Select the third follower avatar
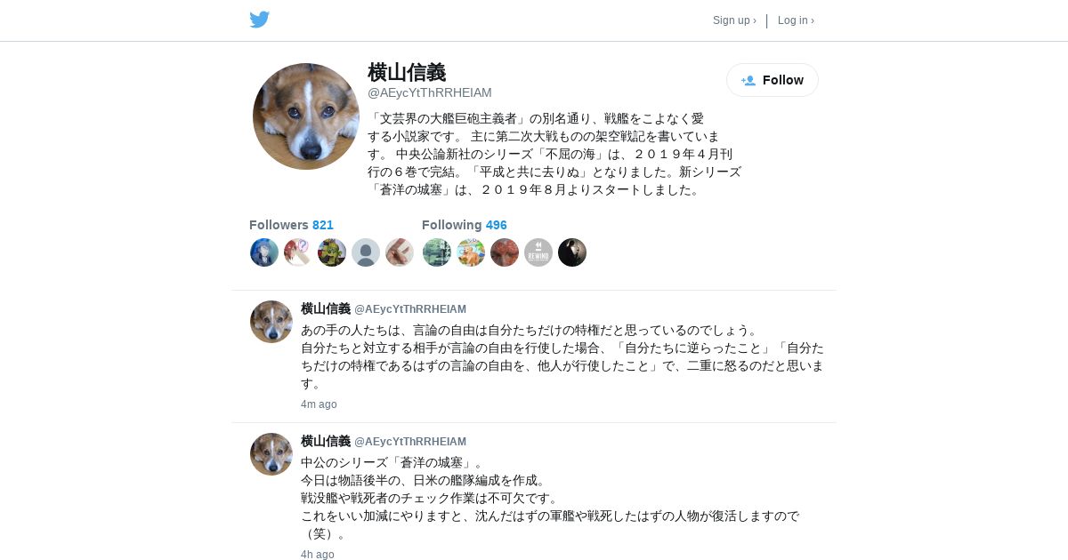The height and width of the screenshot is (560, 1068). (x=332, y=252)
